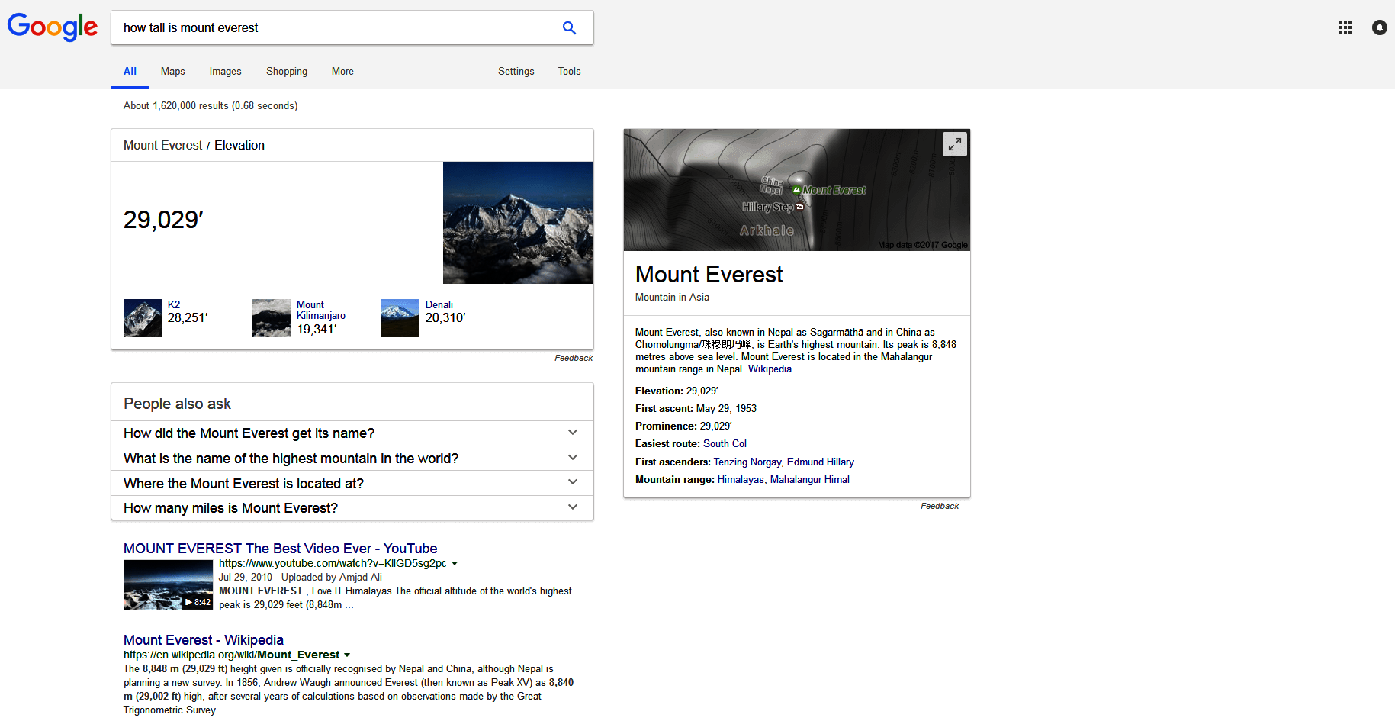1395x721 pixels.
Task: Click the Denali mountain thumbnail image
Action: 400,318
